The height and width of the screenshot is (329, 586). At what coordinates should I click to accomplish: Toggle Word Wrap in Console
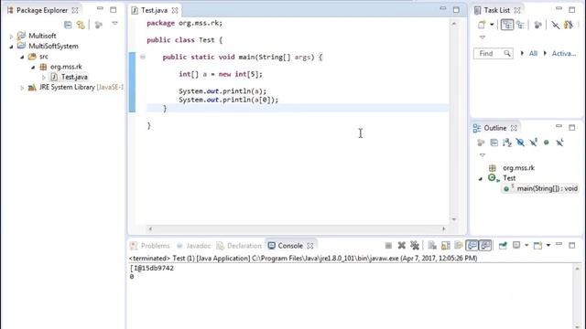click(459, 246)
